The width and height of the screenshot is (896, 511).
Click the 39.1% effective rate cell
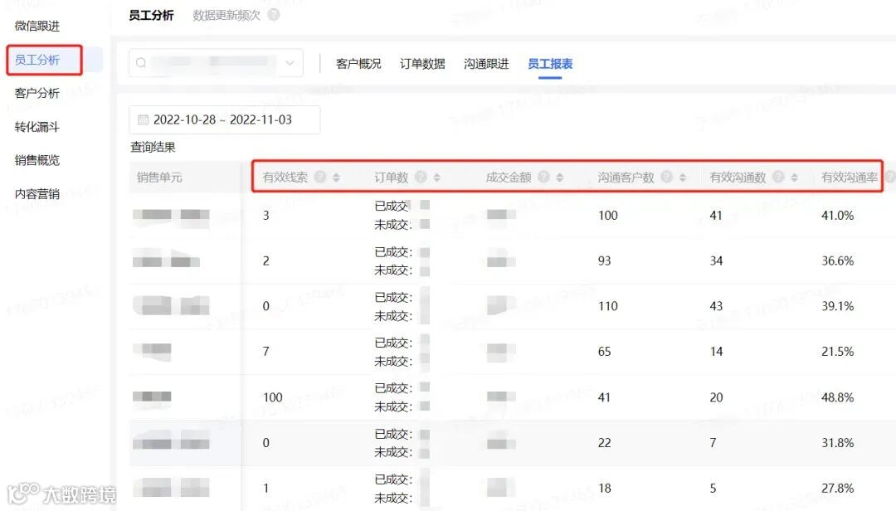click(x=837, y=306)
